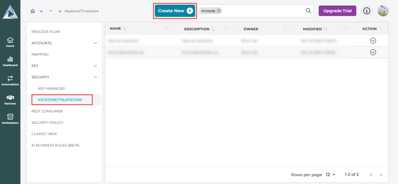Click the Create New button

click(175, 11)
